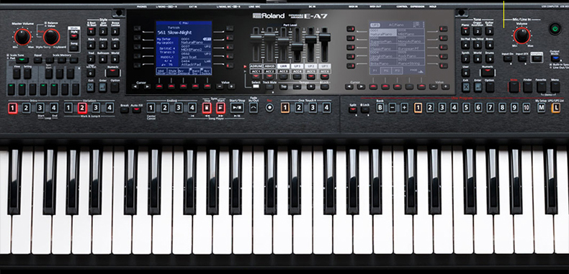The height and width of the screenshot is (274, 569).
Task: Choose Ending button 1
Action: point(151,108)
